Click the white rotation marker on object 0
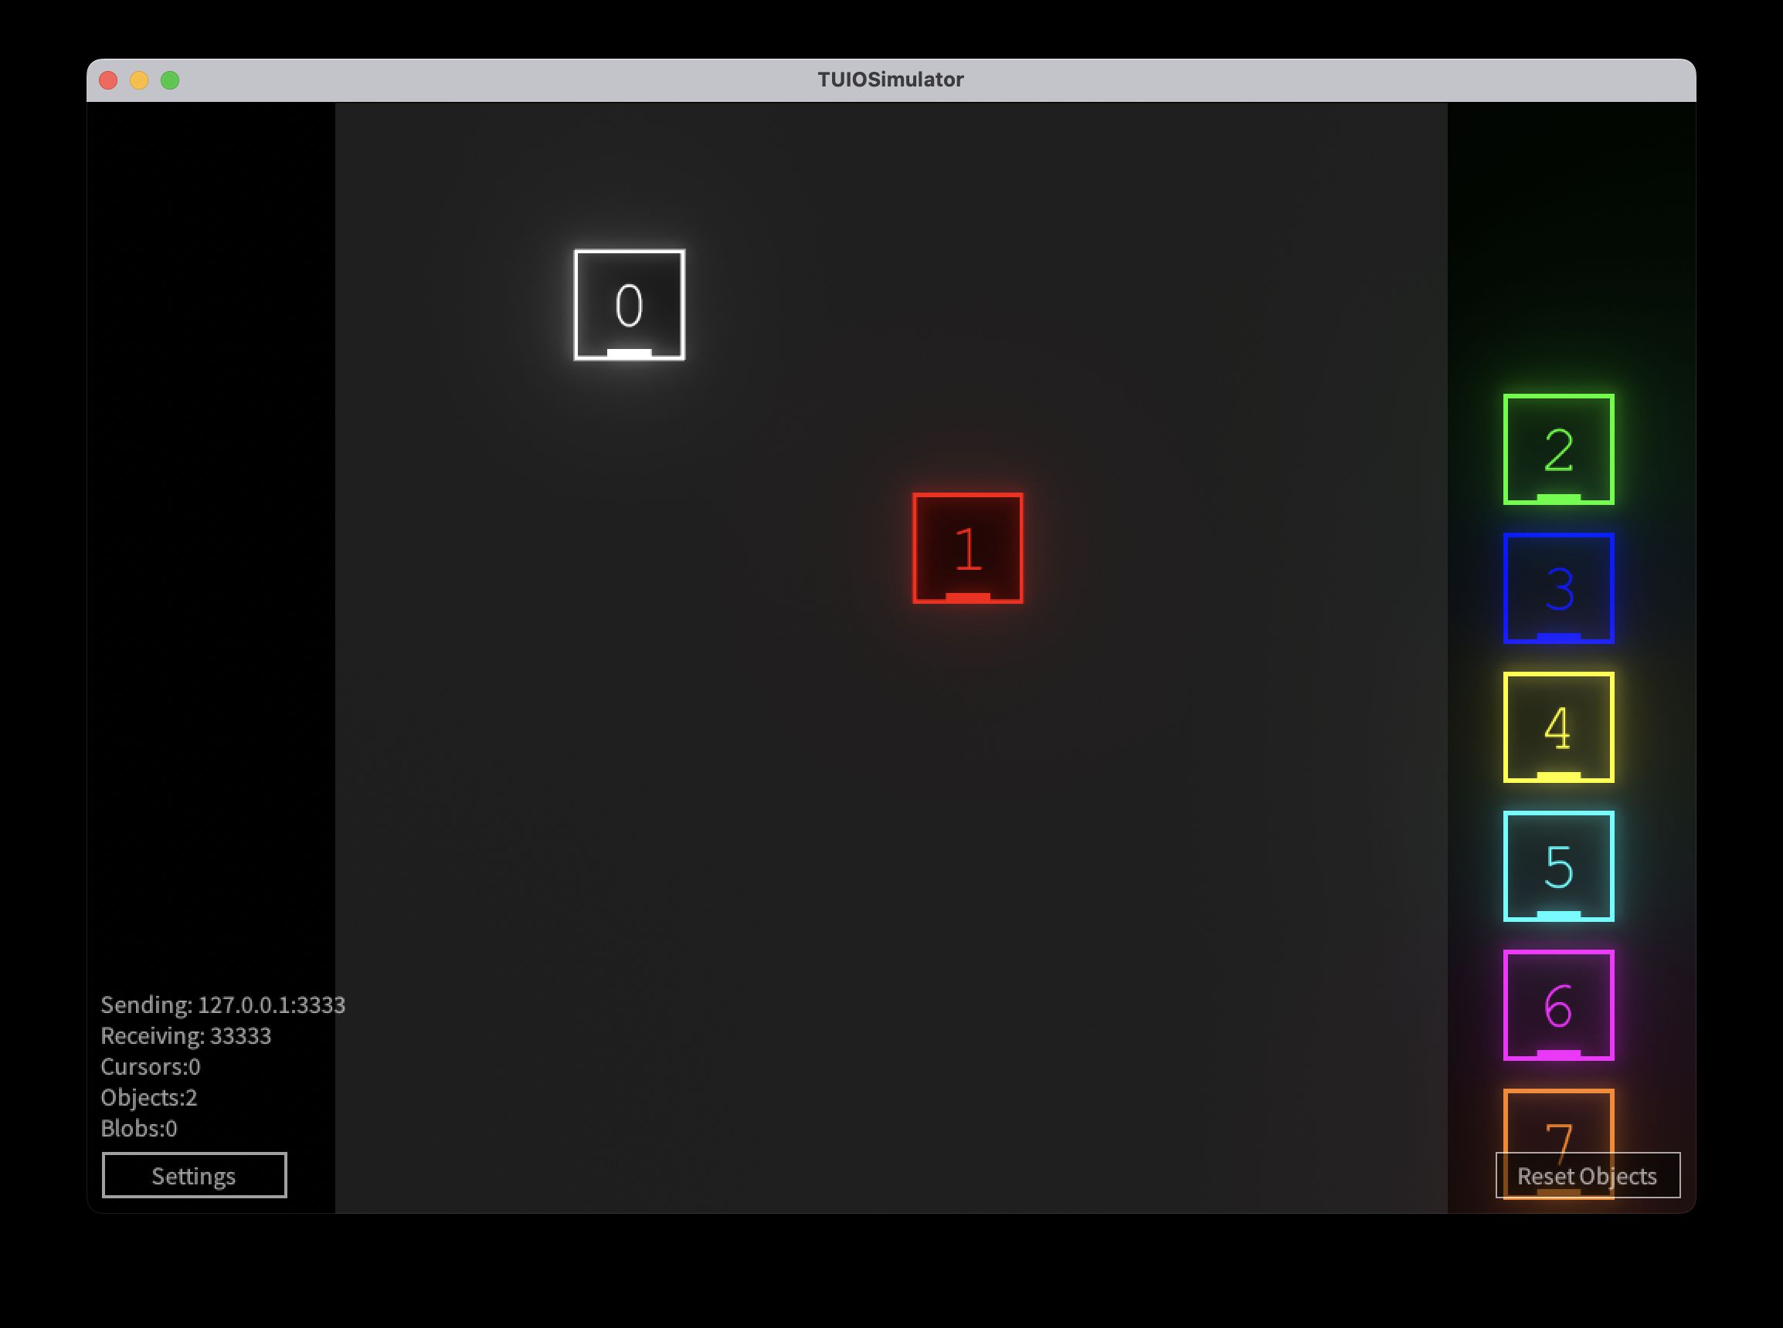The width and height of the screenshot is (1783, 1328). [x=629, y=353]
